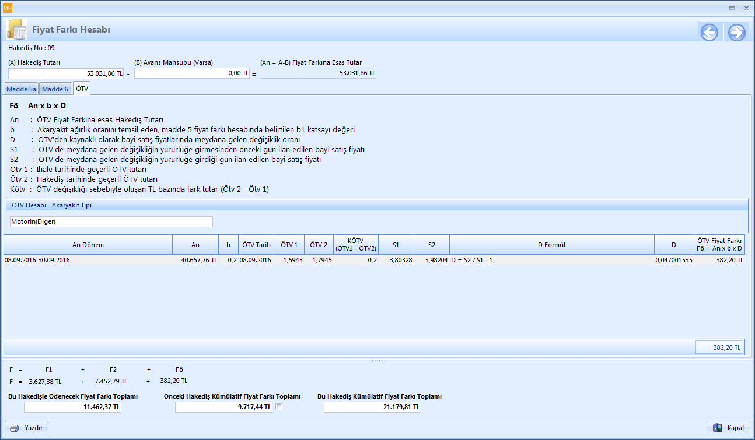This screenshot has width=755, height=440.
Task: Click the An Dönem column header
Action: click(x=88, y=245)
